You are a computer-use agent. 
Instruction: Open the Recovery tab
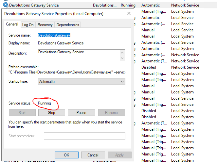click(x=45, y=25)
